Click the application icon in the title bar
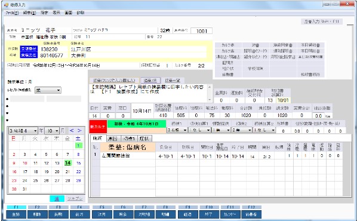Screen dimensions: 357x221 (7, 5)
